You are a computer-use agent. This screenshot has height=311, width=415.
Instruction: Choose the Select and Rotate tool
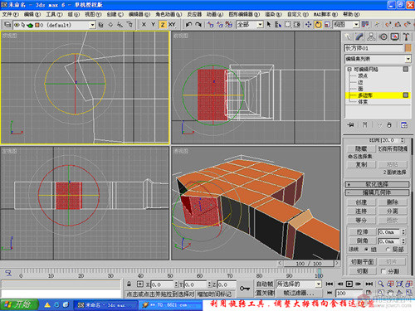pyautogui.click(x=318, y=25)
